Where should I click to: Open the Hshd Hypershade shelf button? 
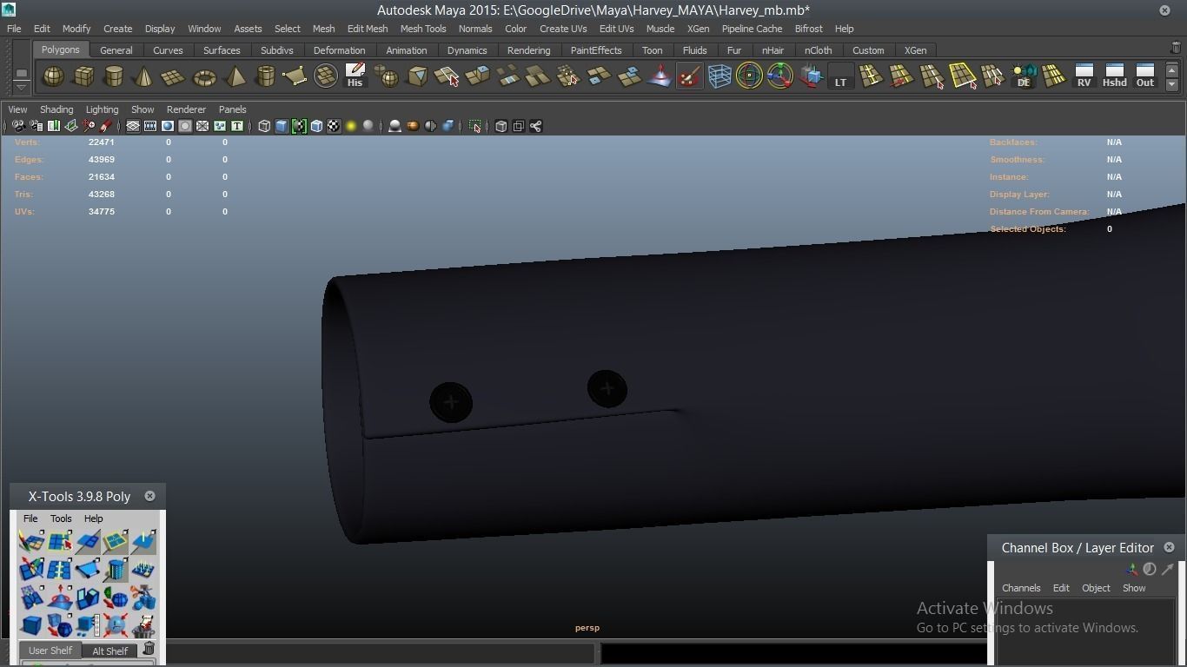[1114, 76]
